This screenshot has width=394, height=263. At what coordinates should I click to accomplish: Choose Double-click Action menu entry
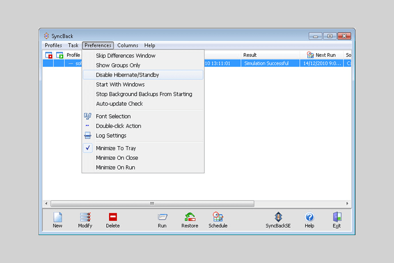pyautogui.click(x=143, y=126)
